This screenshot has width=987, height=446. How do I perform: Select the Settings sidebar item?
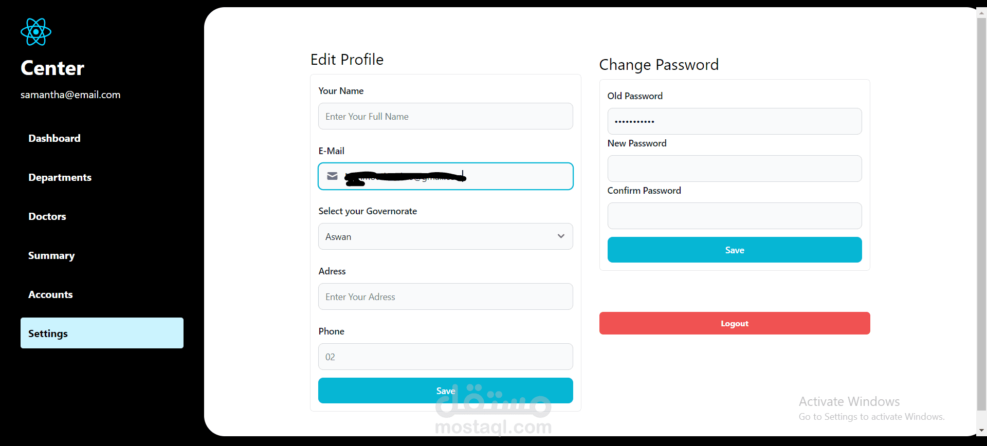pos(102,333)
